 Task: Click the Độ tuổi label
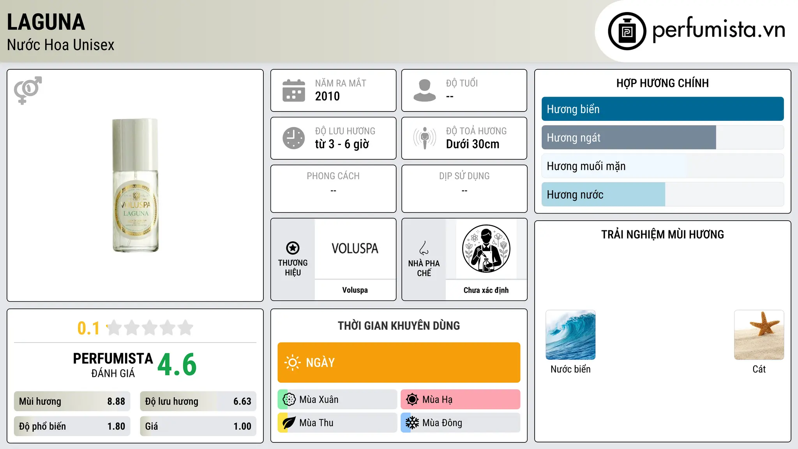coord(462,83)
